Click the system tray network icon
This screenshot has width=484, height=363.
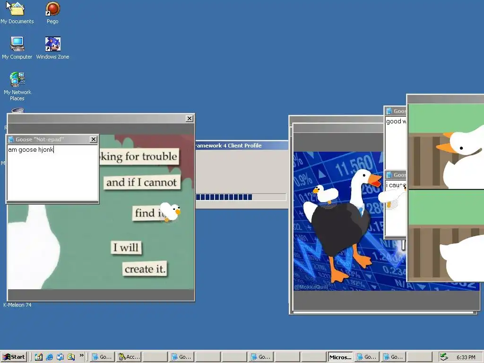coord(444,357)
